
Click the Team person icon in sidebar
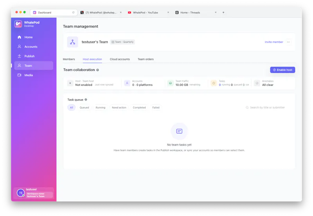coord(19,65)
